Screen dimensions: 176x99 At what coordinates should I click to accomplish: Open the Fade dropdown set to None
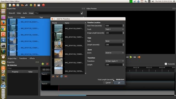point(114,41)
